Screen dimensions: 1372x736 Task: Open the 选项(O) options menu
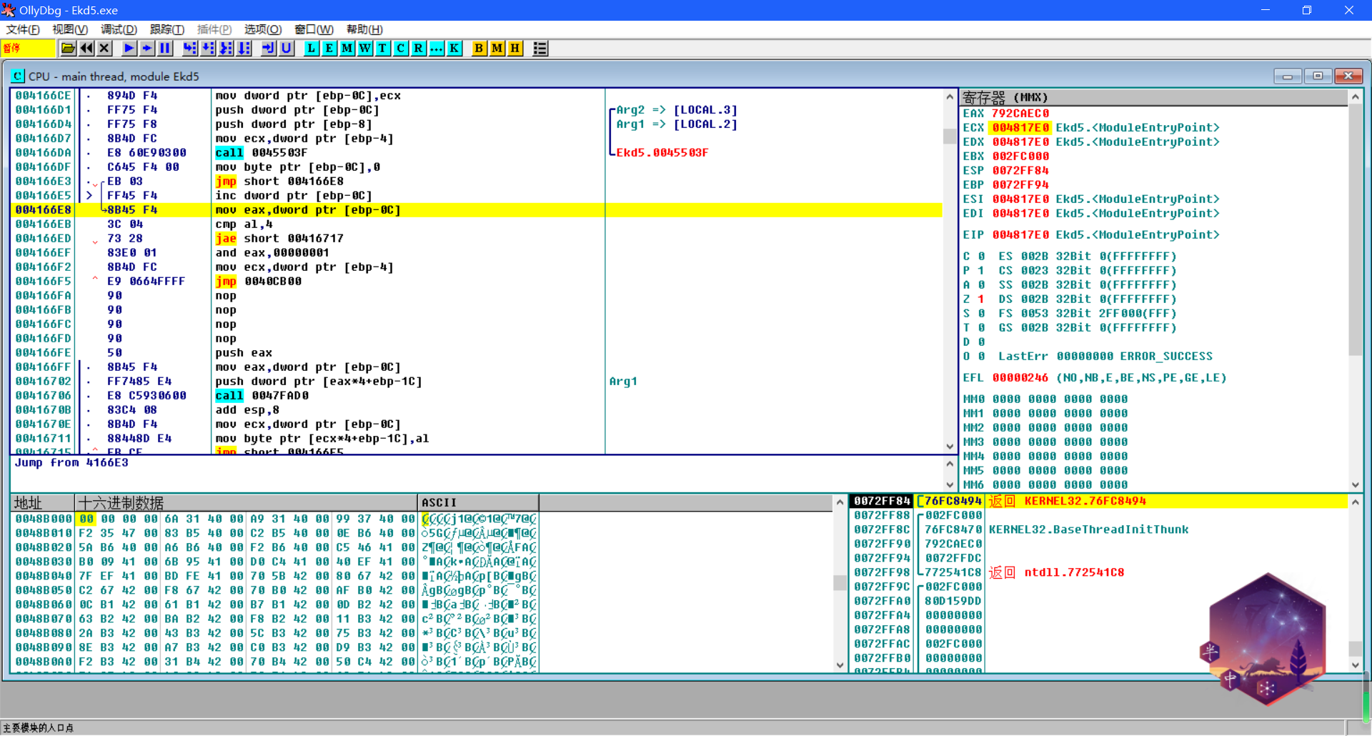[x=262, y=29]
